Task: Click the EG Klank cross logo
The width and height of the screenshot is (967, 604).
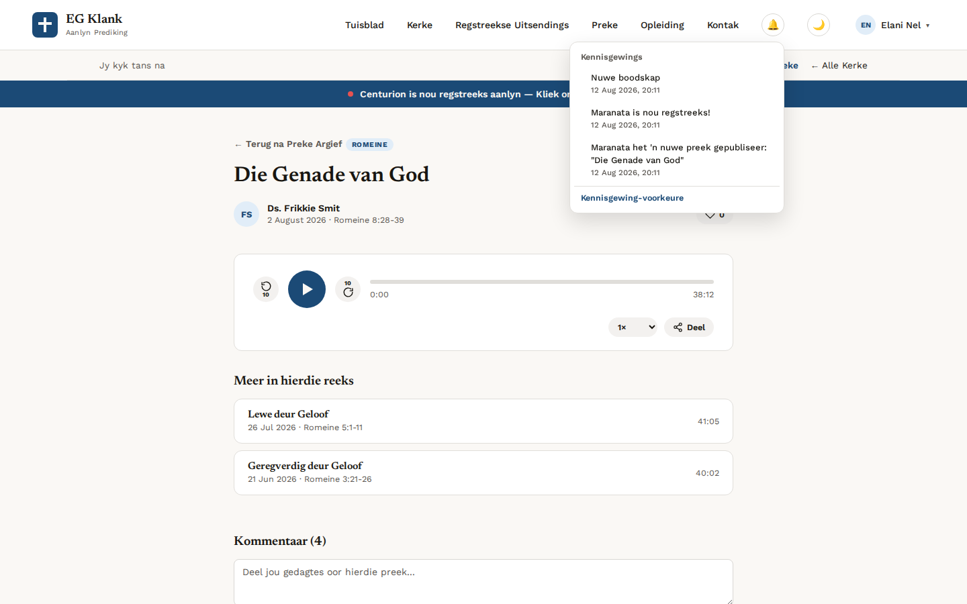Action: click(45, 25)
